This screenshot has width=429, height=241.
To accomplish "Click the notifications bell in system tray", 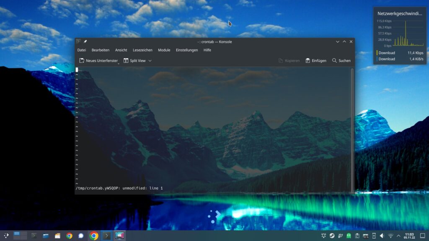I will click(x=324, y=236).
